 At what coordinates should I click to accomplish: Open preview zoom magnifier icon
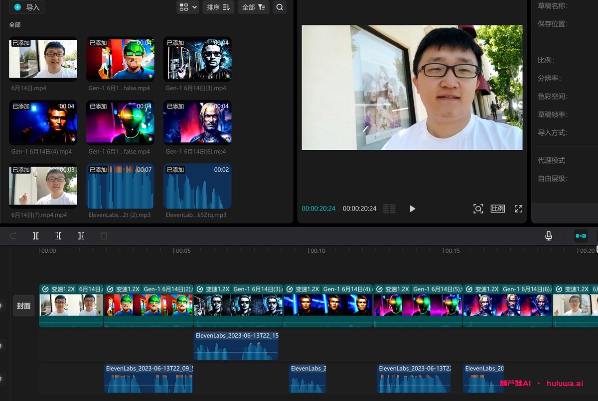[478, 209]
